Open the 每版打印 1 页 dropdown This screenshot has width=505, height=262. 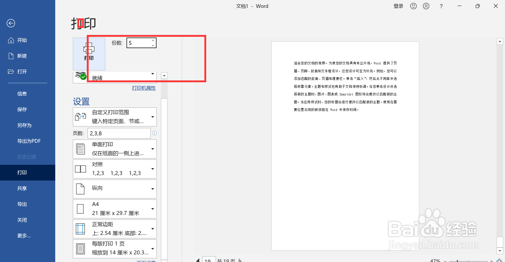tap(115, 249)
